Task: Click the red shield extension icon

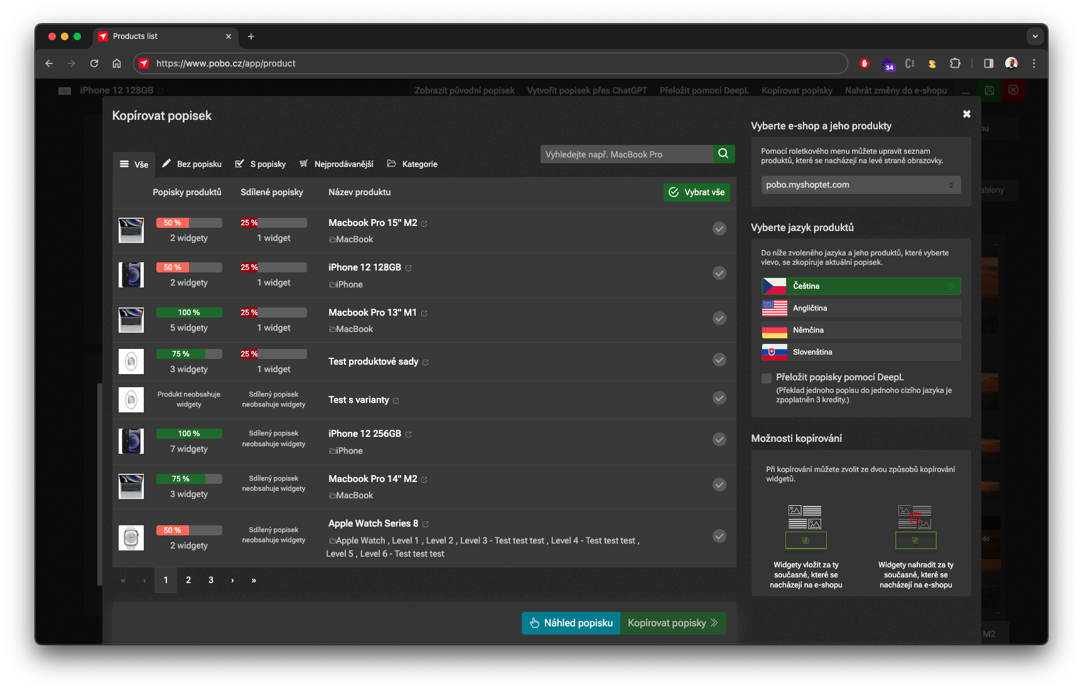Action: pos(865,63)
